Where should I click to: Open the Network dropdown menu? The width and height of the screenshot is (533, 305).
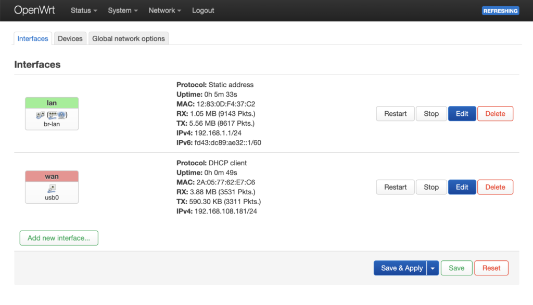coord(164,10)
